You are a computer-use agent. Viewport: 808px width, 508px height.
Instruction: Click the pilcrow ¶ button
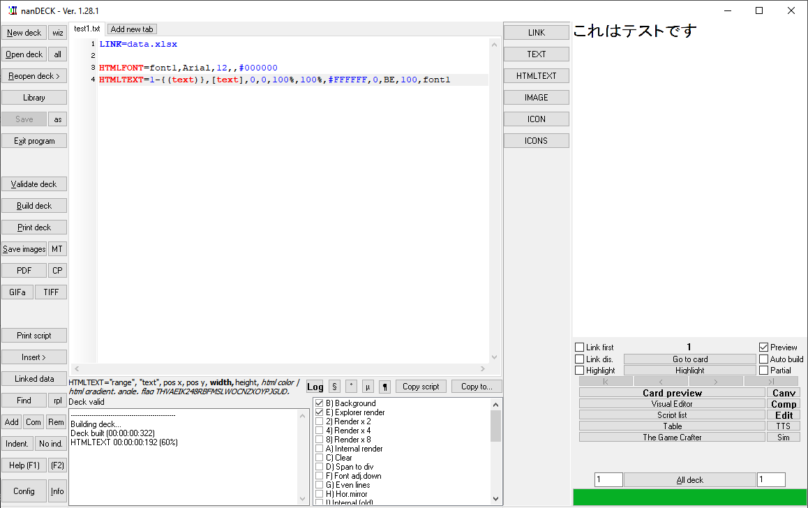tap(384, 387)
